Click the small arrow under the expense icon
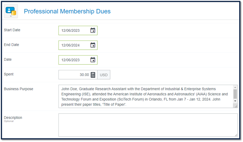Image resolution: width=243 pixels, height=142 pixels. (11, 16)
